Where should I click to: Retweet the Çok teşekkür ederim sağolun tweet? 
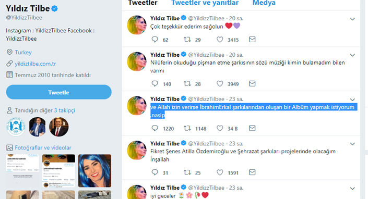(x=187, y=40)
